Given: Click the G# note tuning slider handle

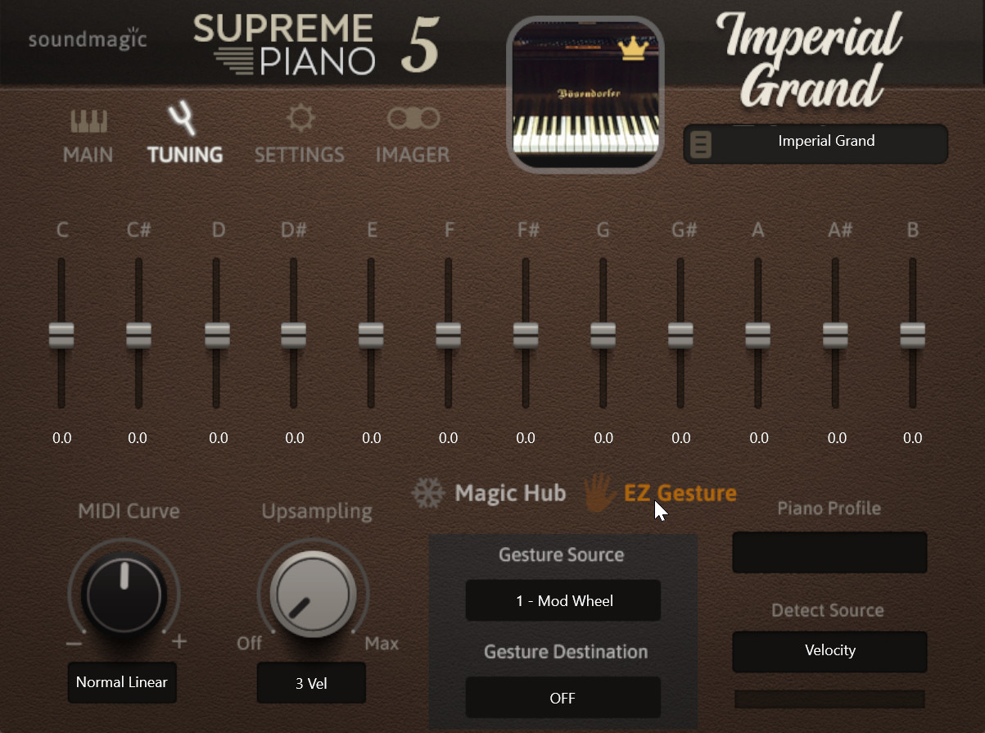Looking at the screenshot, I should click(x=680, y=335).
